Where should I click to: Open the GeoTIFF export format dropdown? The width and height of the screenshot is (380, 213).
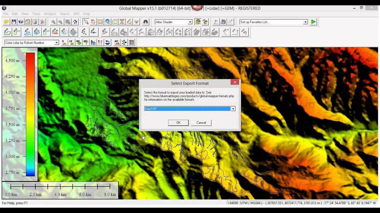click(233, 109)
